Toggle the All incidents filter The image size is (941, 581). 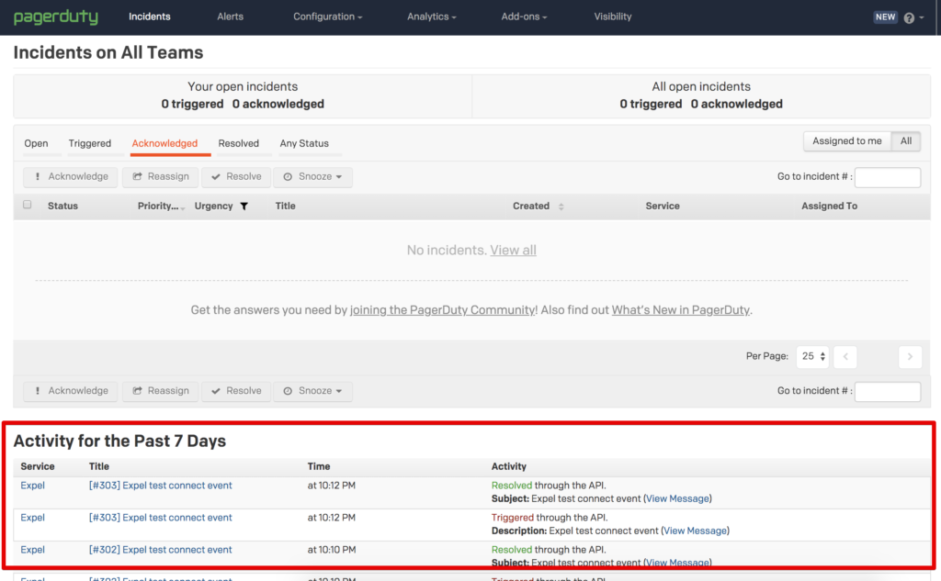[905, 141]
